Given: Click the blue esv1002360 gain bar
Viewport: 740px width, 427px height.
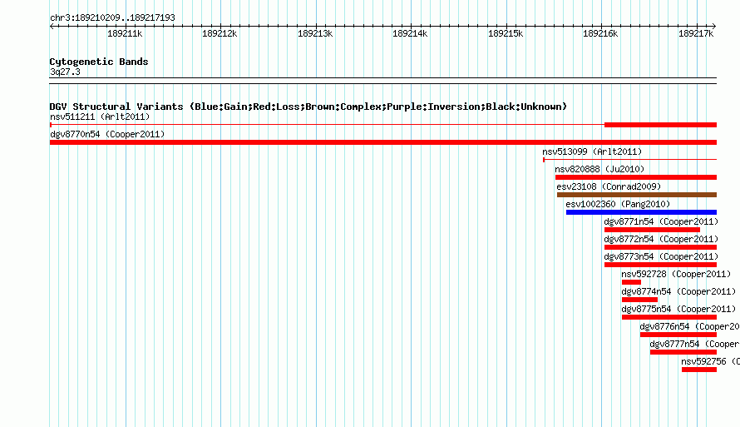Looking at the screenshot, I should coord(641,212).
